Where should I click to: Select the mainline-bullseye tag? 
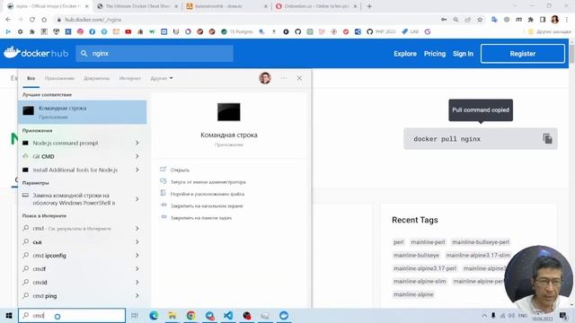[416, 255]
